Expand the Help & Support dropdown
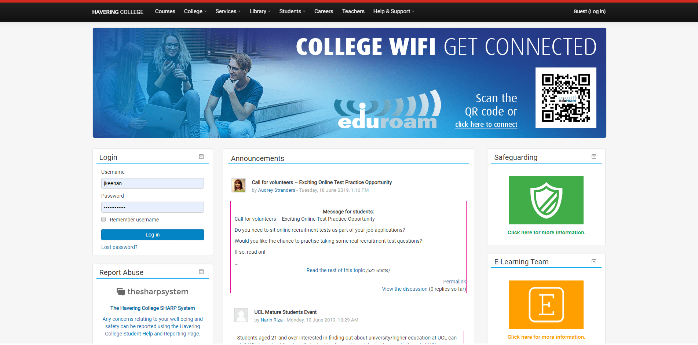The width and height of the screenshot is (698, 345). pyautogui.click(x=394, y=11)
